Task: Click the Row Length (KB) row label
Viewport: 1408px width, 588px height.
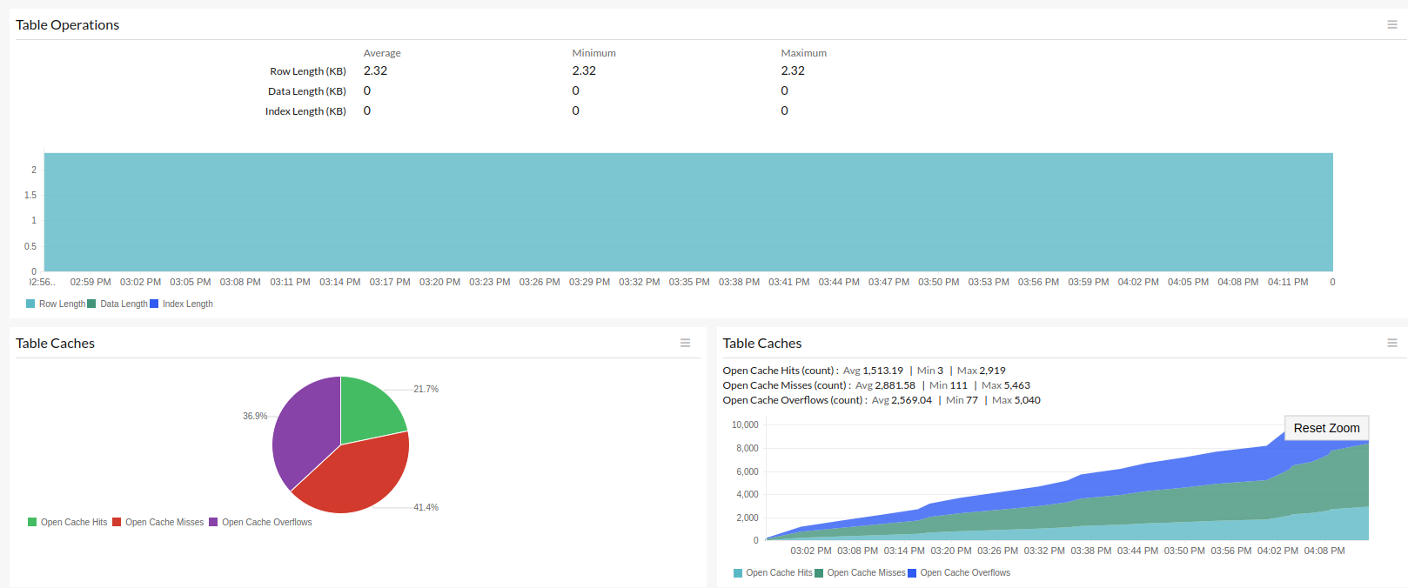Action: click(x=308, y=71)
